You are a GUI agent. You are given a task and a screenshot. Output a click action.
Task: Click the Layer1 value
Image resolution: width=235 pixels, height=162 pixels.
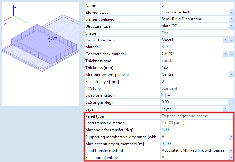click(167, 109)
